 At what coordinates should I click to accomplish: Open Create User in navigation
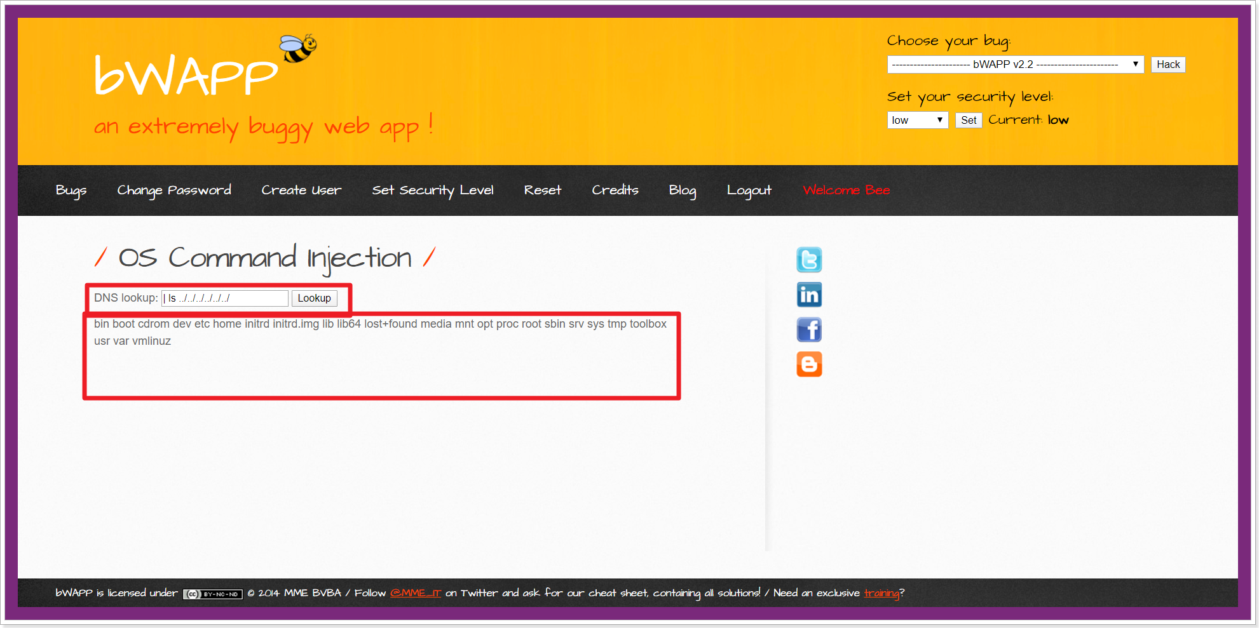301,190
